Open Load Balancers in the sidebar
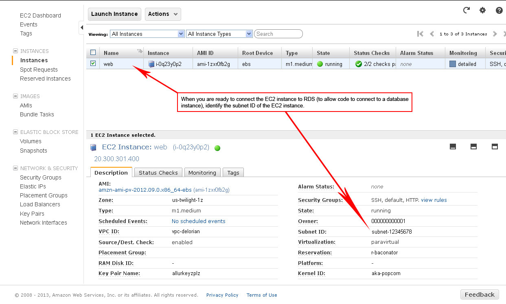Viewport: 506px width, 304px height. 40,204
